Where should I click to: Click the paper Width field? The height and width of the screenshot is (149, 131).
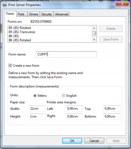37,109
